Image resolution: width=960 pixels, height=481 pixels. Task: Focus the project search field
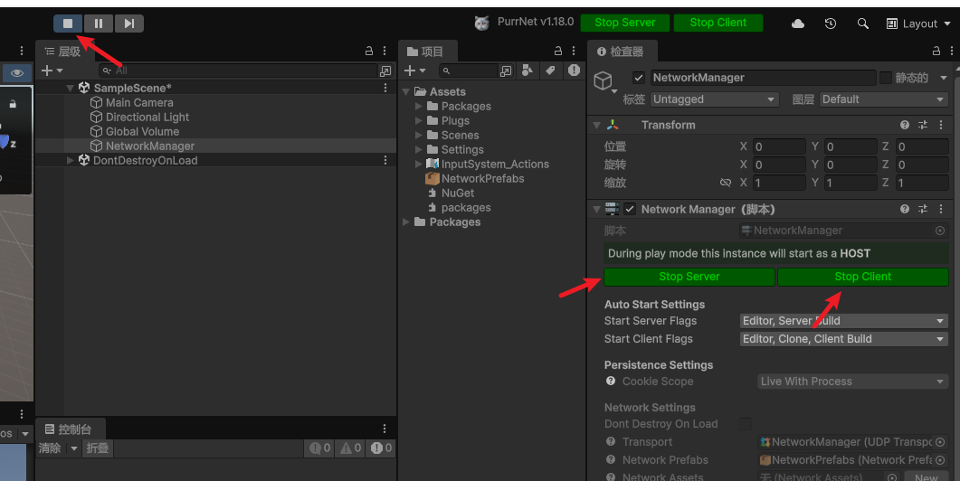click(469, 71)
